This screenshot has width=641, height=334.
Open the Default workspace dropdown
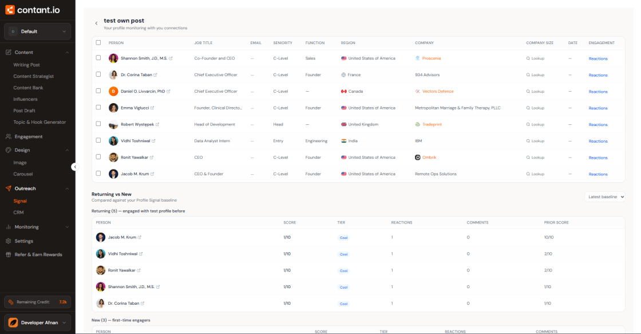coord(37,32)
